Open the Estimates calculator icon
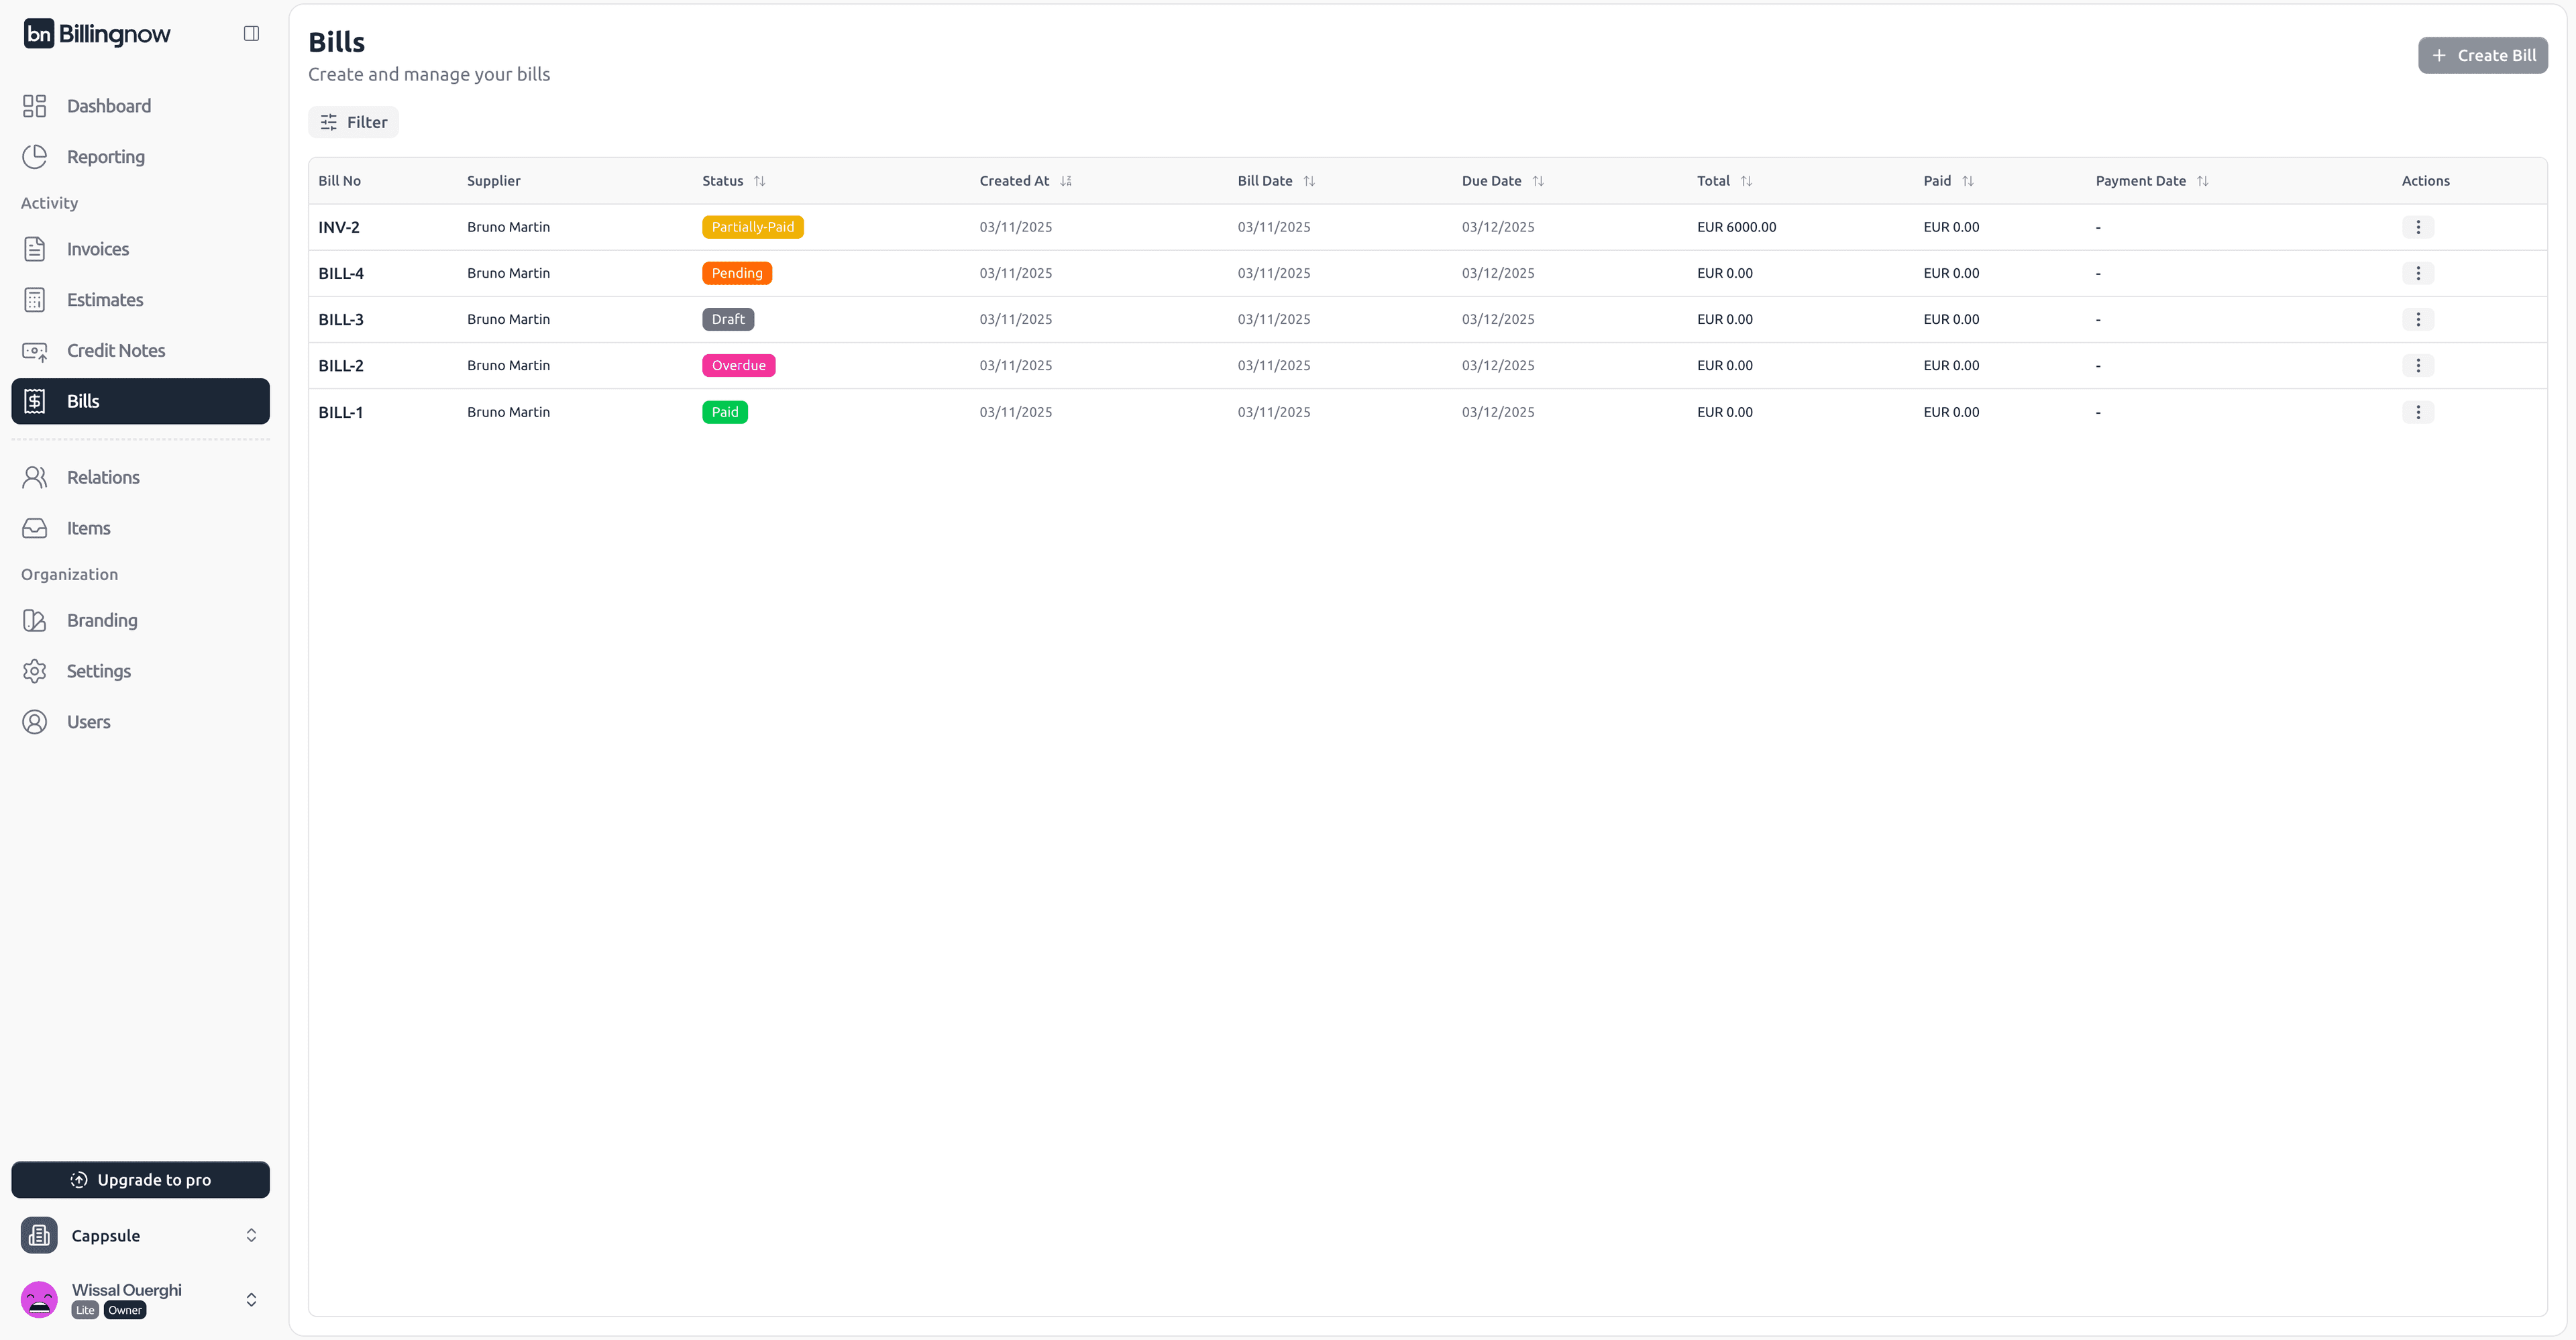Screen dimensions: 2576x1340 click(35, 300)
